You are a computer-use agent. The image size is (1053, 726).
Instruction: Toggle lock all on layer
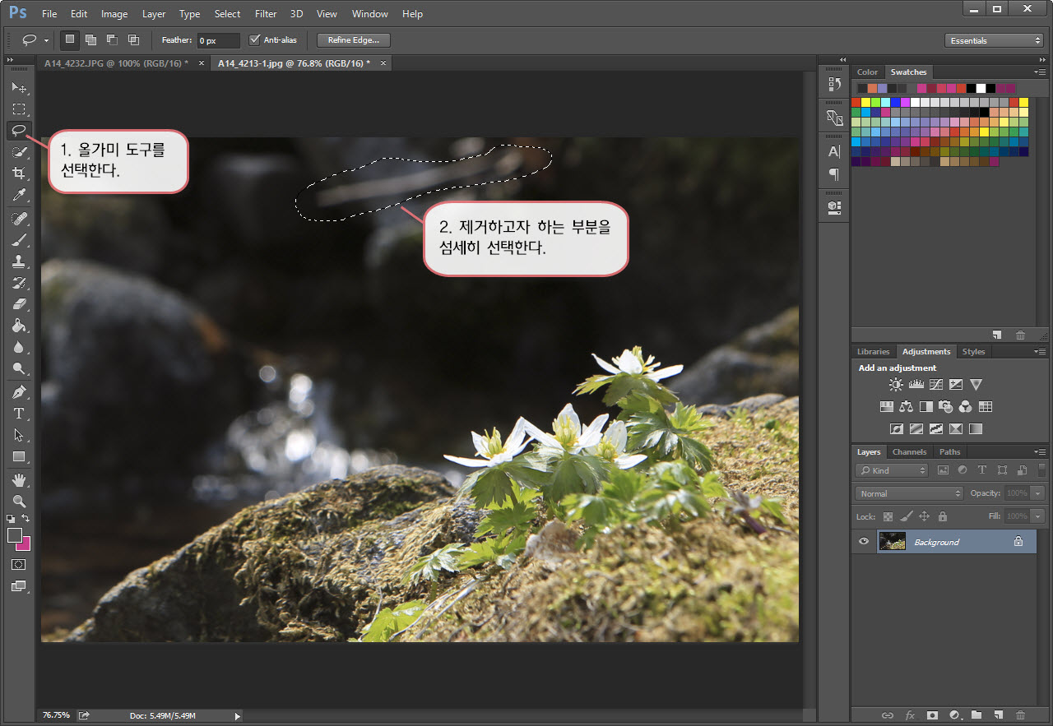pyautogui.click(x=943, y=516)
